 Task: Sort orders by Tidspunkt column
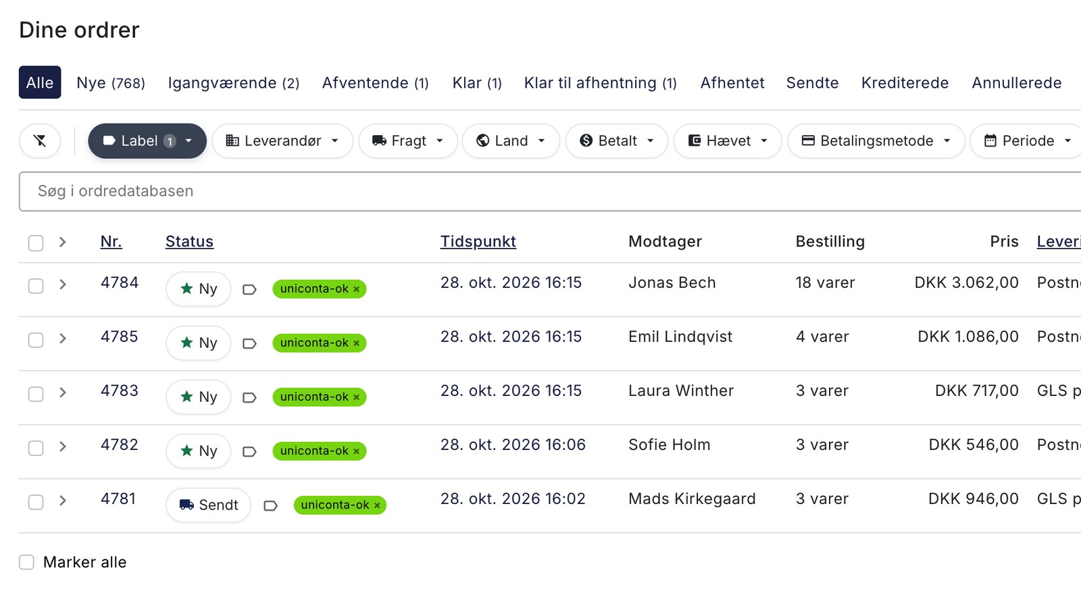pos(478,241)
